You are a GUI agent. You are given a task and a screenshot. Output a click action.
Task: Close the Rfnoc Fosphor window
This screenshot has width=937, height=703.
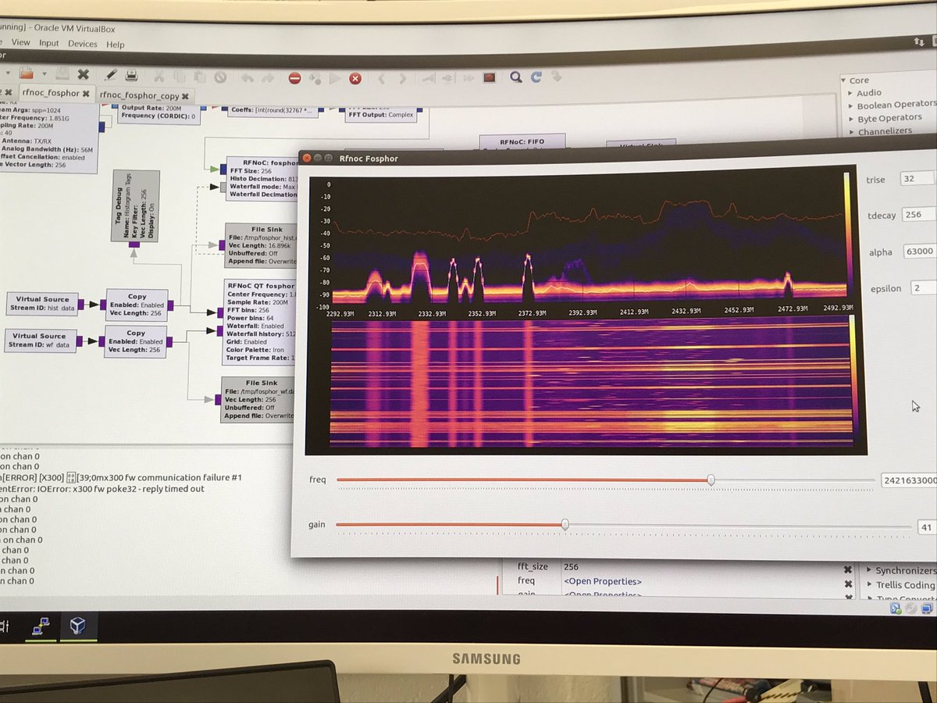tap(306, 157)
